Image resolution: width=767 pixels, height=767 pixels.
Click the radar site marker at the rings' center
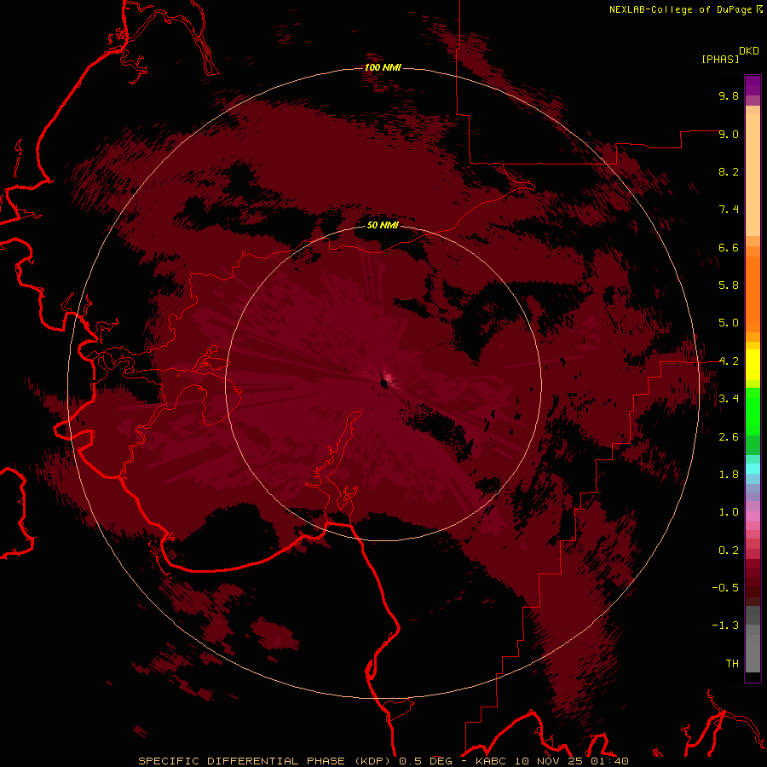[385, 382]
